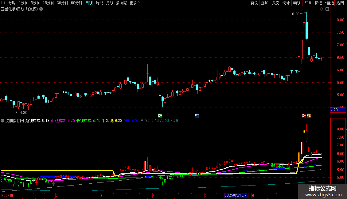Viewport: 347px width, 199px height.
Task: Open the 复权 adjustment menu
Action: 254,3
